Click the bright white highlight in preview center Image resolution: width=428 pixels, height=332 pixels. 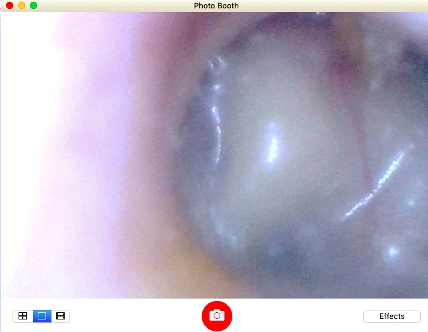pyautogui.click(x=274, y=142)
